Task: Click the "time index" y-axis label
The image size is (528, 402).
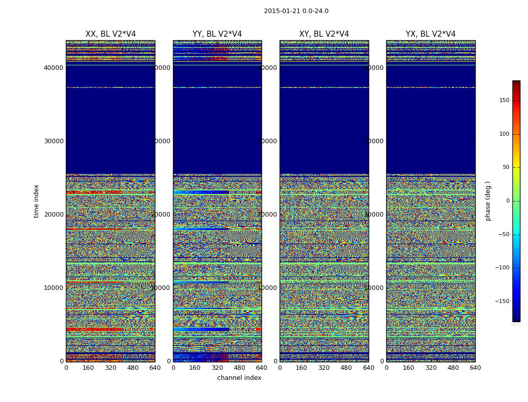Action: pyautogui.click(x=36, y=201)
